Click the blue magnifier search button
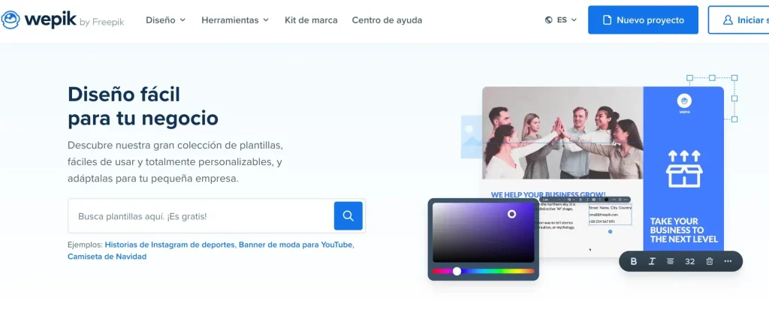This screenshot has width=769, height=325. (x=348, y=216)
